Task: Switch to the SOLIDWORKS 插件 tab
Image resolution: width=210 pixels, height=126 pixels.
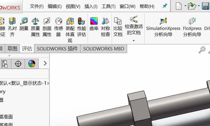Action: coord(57,49)
